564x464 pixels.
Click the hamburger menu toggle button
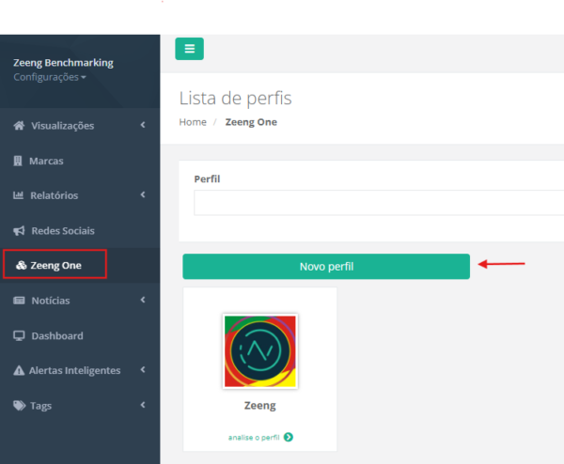pos(189,49)
